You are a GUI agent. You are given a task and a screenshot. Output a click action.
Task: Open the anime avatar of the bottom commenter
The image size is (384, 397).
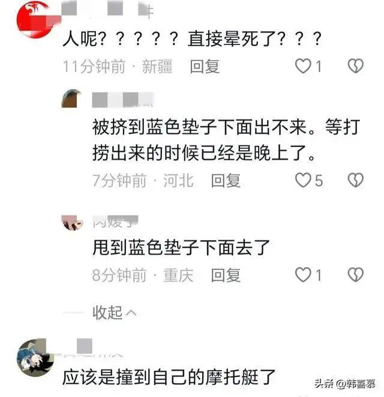(x=35, y=357)
